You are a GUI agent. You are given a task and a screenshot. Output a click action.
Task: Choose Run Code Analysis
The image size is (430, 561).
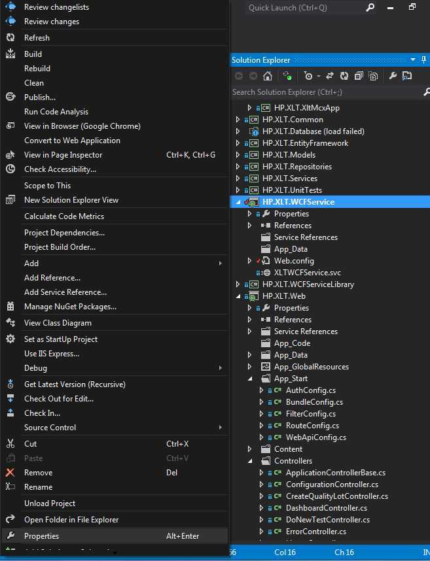pyautogui.click(x=115, y=112)
